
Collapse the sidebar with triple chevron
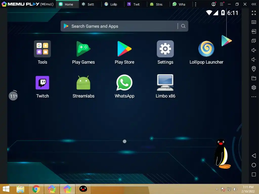coord(254,4)
